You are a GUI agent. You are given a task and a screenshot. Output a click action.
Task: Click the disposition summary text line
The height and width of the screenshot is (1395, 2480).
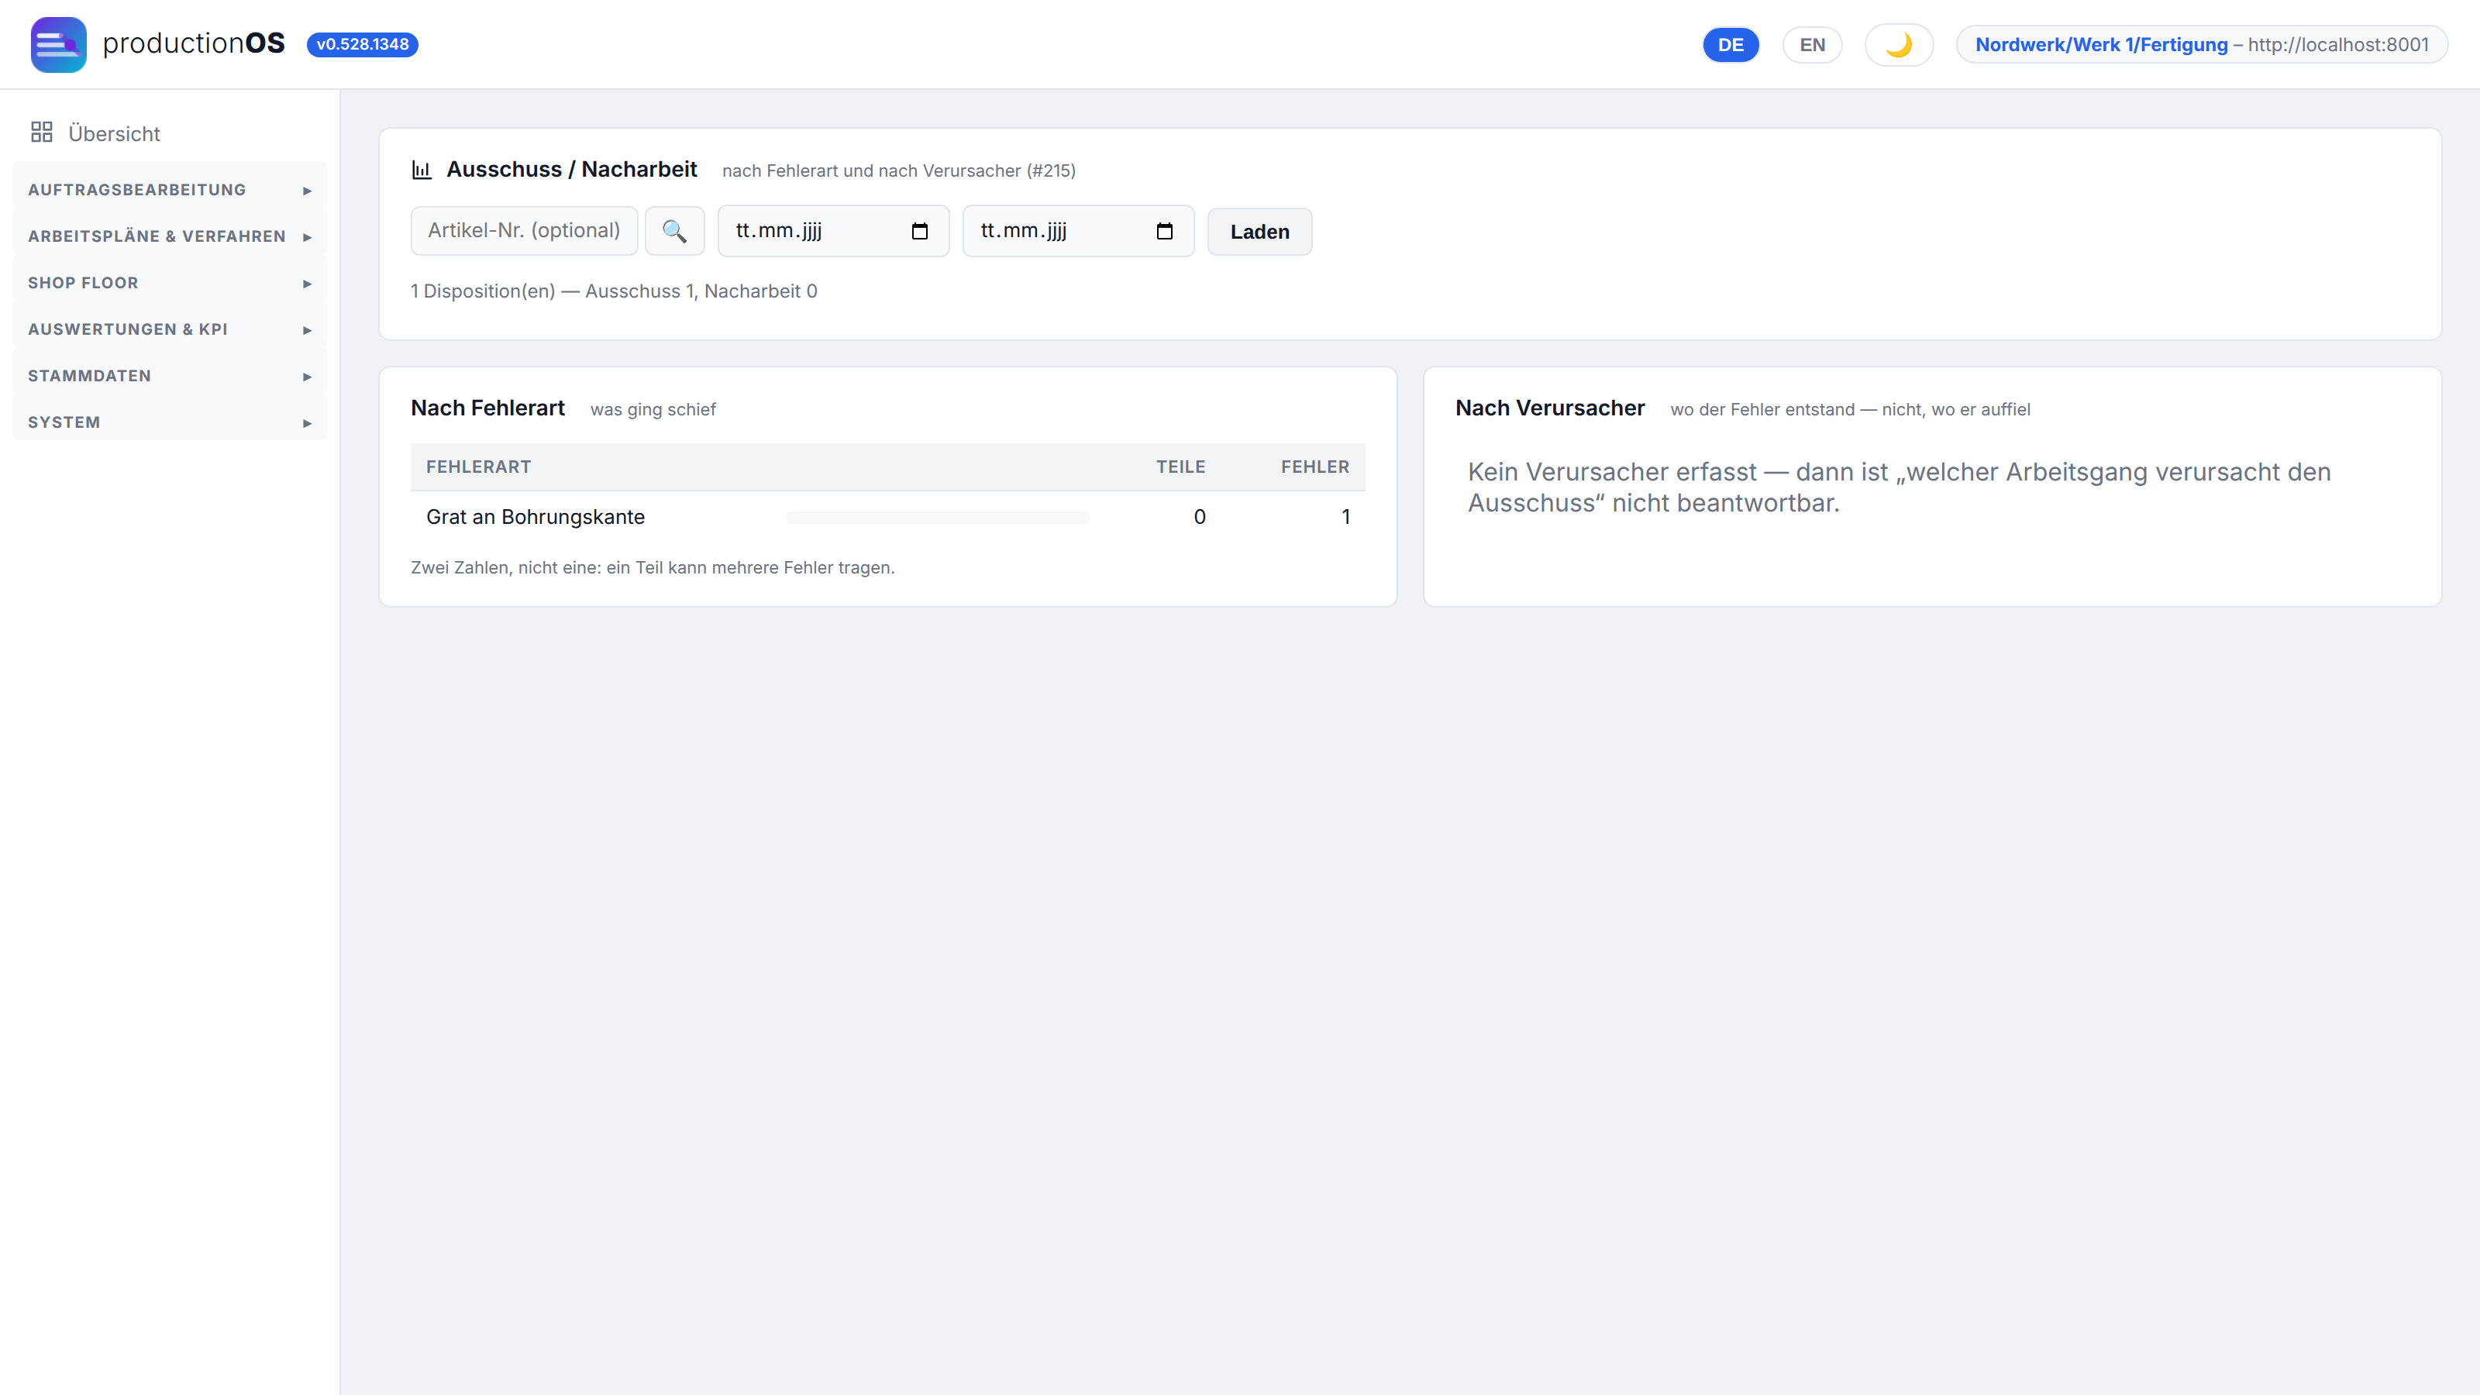coord(615,291)
